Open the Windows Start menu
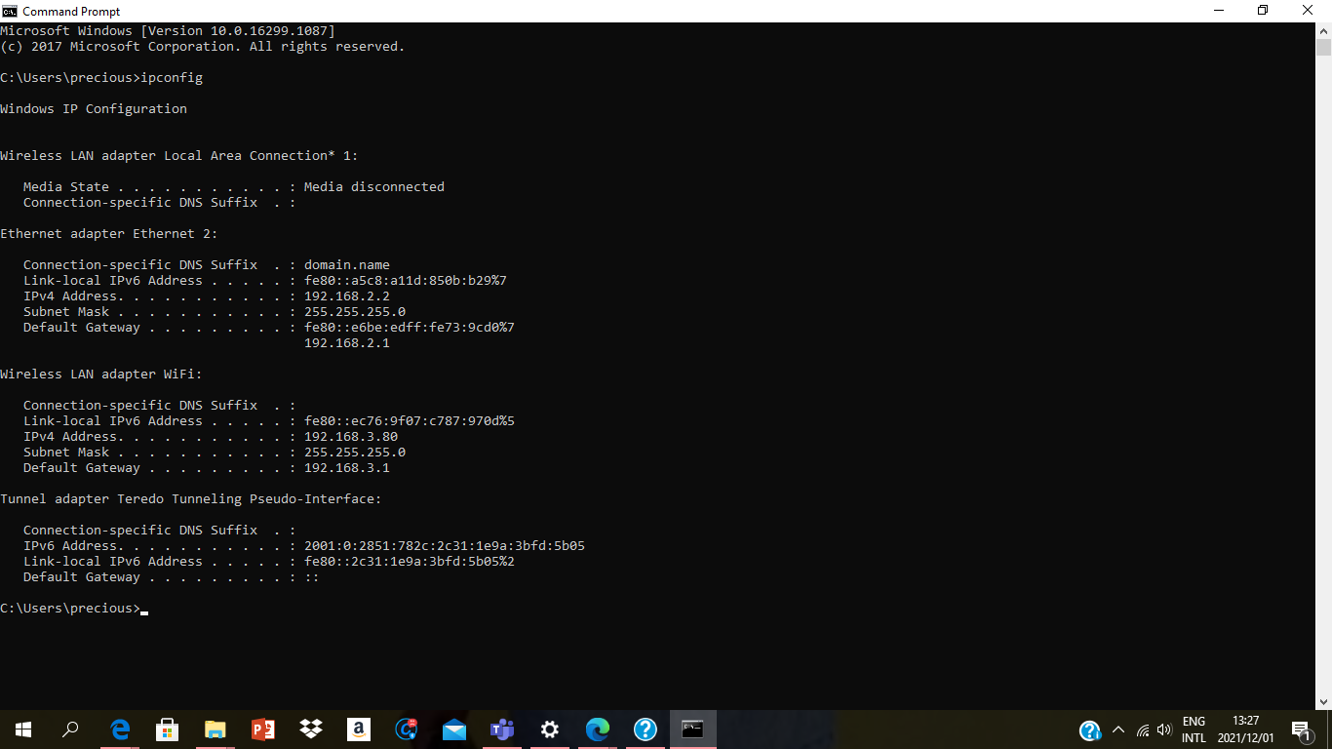The width and height of the screenshot is (1332, 749). (x=22, y=729)
